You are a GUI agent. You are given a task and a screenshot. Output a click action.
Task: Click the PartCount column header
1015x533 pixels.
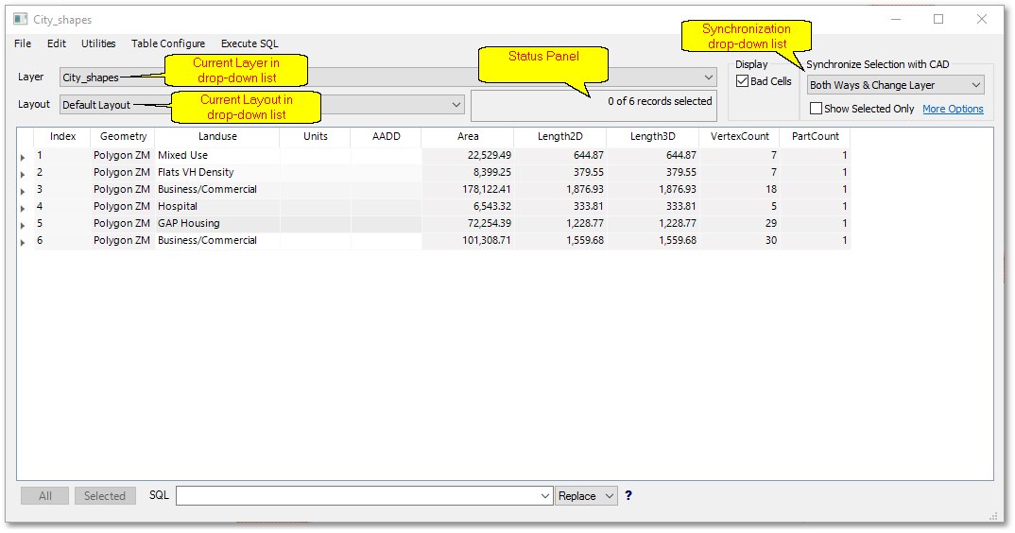click(815, 136)
